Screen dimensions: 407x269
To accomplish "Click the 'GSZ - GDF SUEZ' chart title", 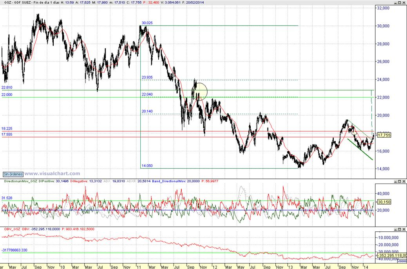I will click(x=16, y=2).
